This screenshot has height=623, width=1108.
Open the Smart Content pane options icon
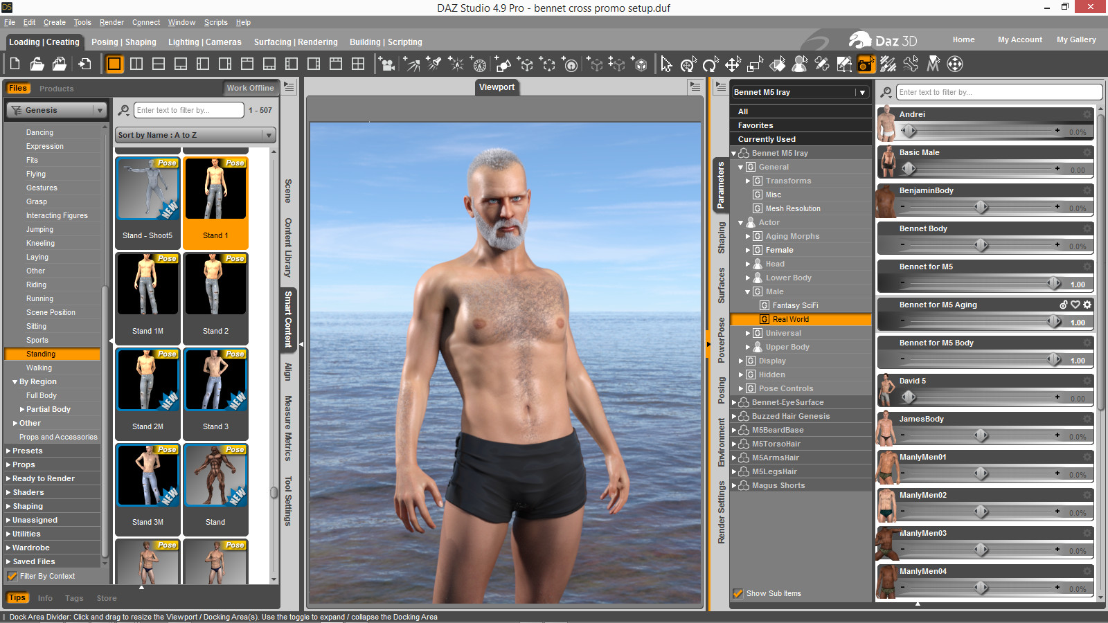(x=289, y=87)
